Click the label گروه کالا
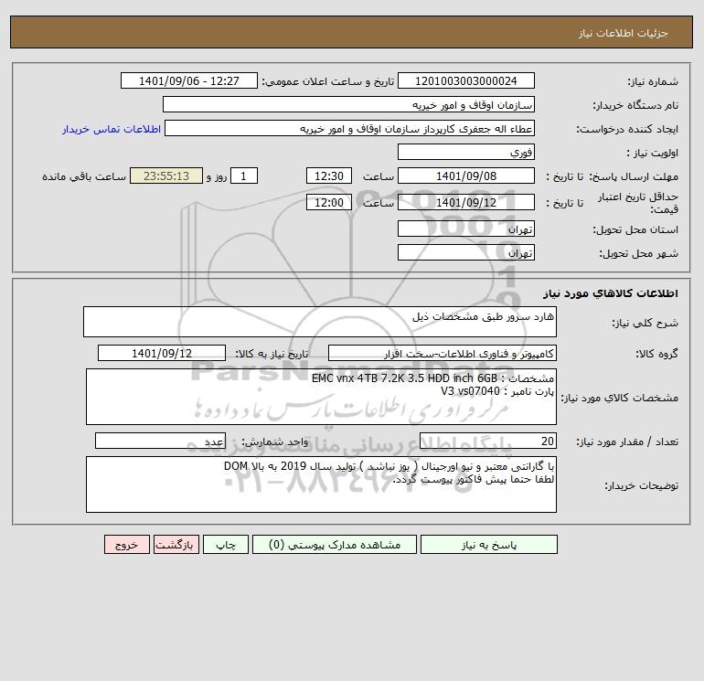Viewport: 704px width, 681px height. [656, 354]
